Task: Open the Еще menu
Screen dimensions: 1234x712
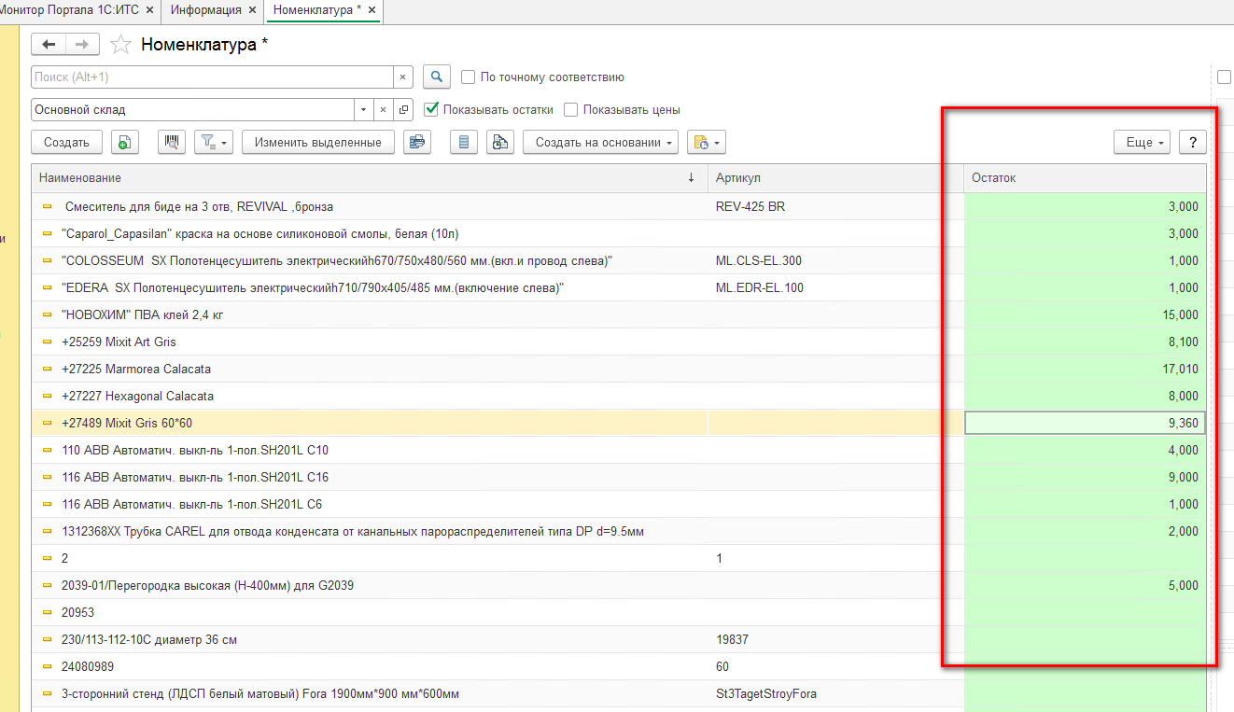Action: point(1141,143)
